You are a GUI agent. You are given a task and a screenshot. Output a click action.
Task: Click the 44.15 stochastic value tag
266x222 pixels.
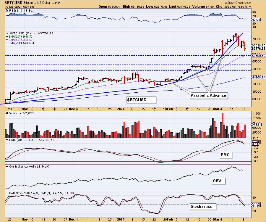[256, 205]
